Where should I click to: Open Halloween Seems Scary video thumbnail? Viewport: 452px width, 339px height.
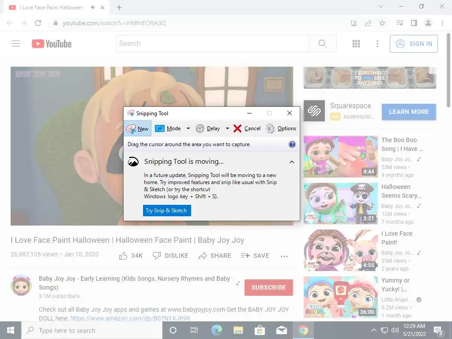(x=341, y=203)
